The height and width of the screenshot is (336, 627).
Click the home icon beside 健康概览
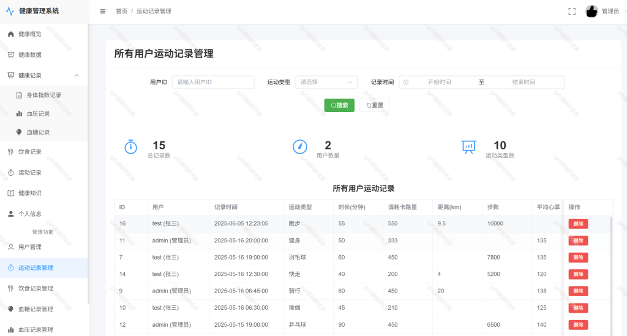point(11,34)
